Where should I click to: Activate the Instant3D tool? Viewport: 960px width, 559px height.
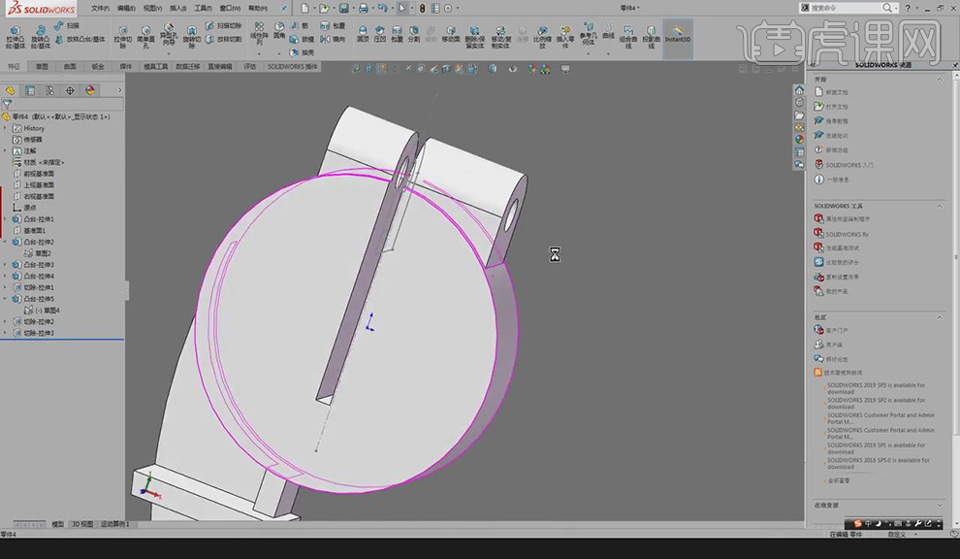[678, 33]
